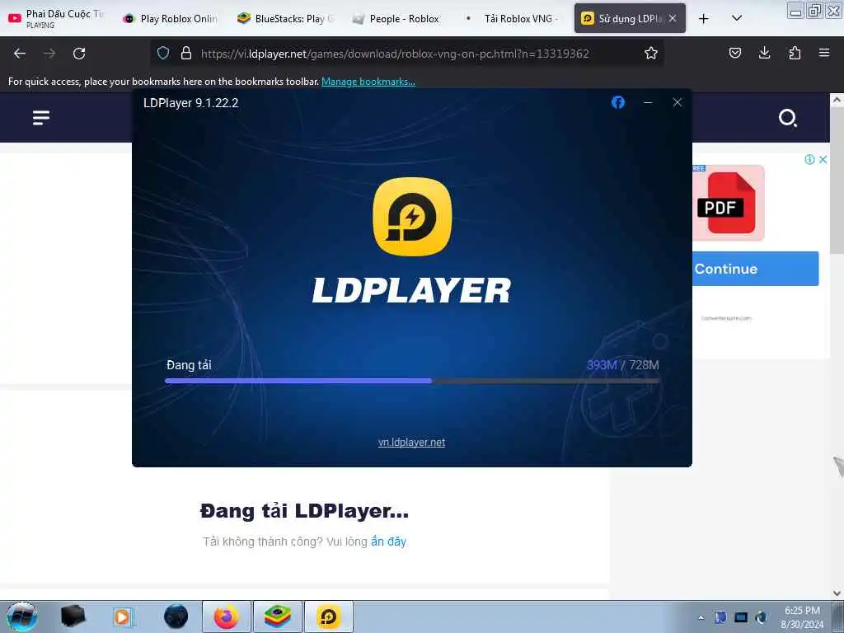This screenshot has height=633, width=844.
Task: Click the download progress bar
Action: pyautogui.click(x=412, y=381)
